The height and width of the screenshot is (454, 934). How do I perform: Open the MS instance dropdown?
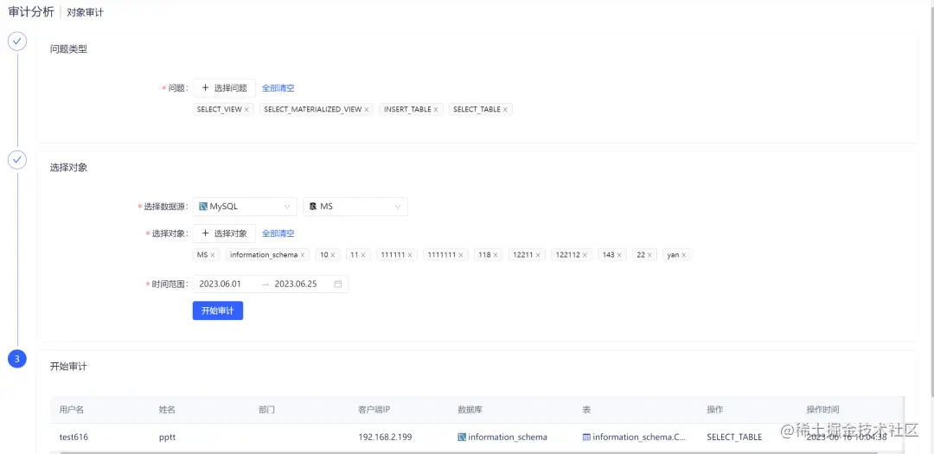click(x=355, y=207)
